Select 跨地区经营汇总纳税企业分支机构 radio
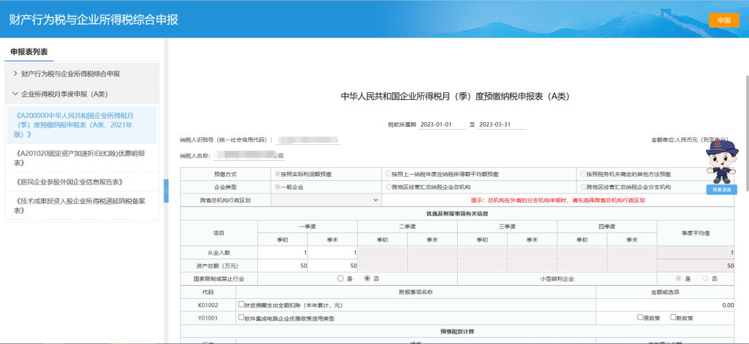749x344 pixels. tap(583, 187)
